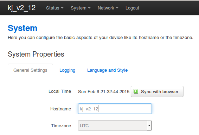The height and width of the screenshot is (135, 199).
Task: Click inside the Hostname input field
Action: pos(115,109)
